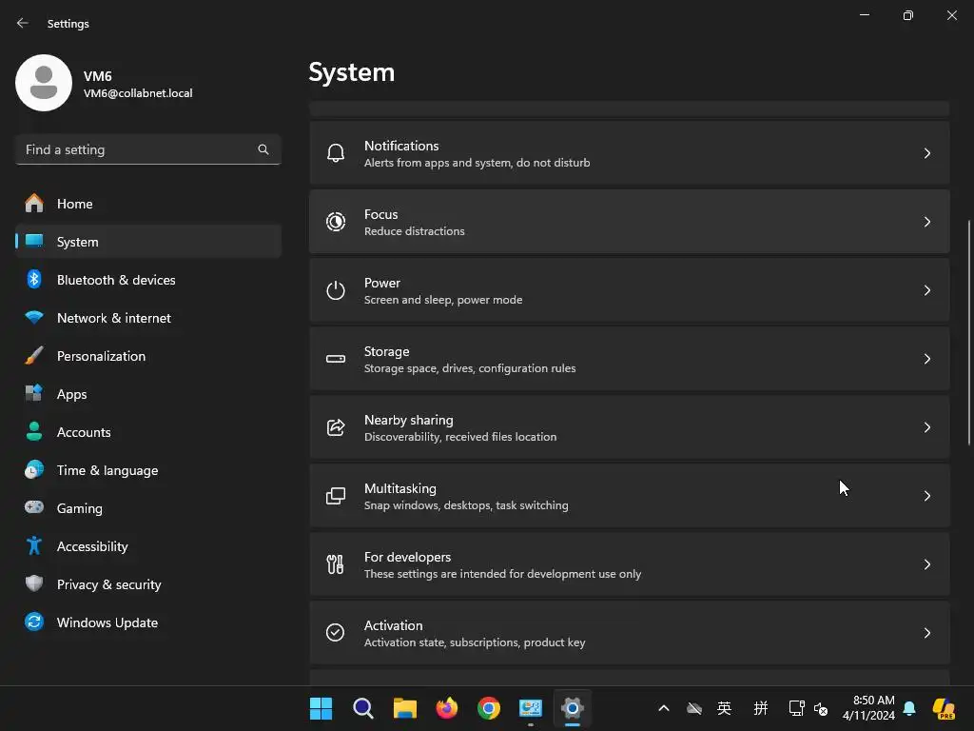Expand Notifications settings chevron

tap(926, 153)
